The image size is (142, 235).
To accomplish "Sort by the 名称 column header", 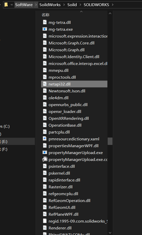I will 45,15.
